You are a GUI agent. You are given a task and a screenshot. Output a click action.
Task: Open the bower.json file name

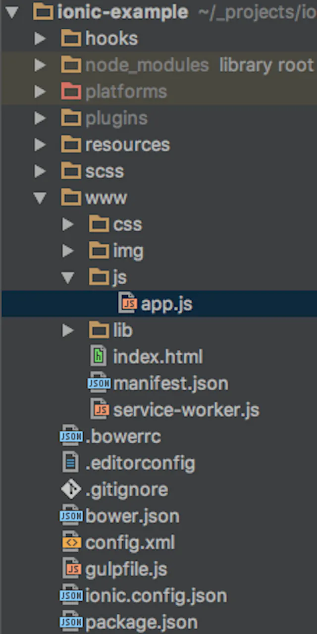point(132,517)
